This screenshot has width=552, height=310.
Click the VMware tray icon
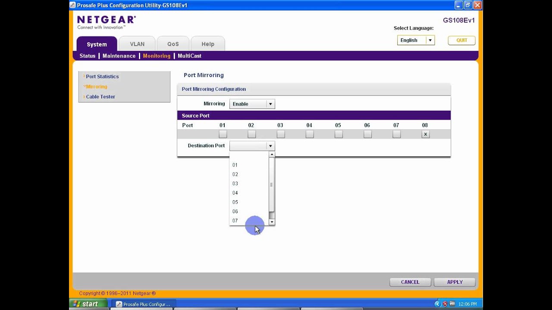click(452, 304)
